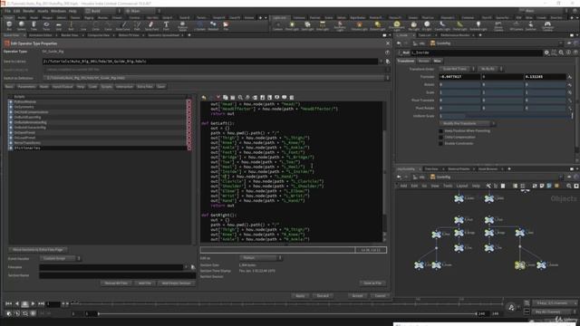Image resolution: width=580 pixels, height=326 pixels.
Task: Enable Child Compensation checkbox
Action: pyautogui.click(x=440, y=137)
